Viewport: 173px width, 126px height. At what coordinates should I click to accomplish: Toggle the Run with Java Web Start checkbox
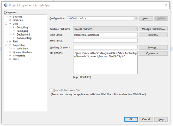pos(51,90)
